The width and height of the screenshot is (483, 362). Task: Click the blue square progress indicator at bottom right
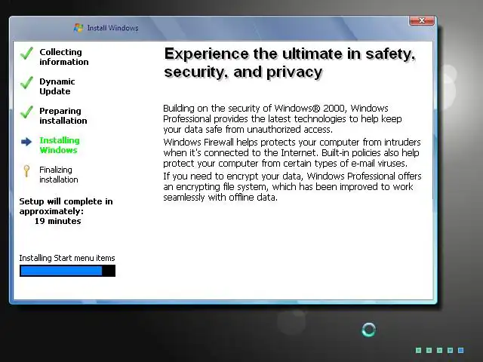461,350
